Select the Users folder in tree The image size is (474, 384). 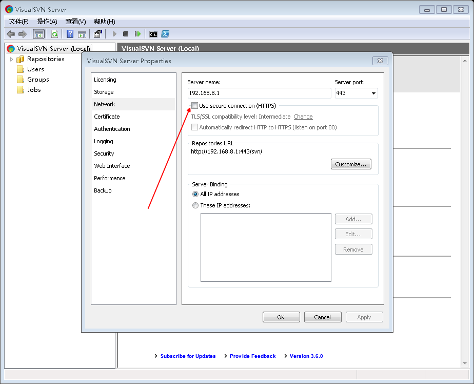[35, 69]
